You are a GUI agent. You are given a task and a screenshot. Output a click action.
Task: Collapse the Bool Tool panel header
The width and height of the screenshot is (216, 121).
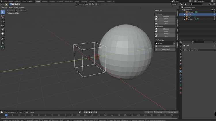[158, 10]
